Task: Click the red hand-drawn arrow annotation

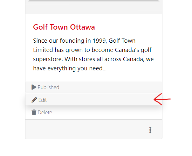Action: pos(162,99)
